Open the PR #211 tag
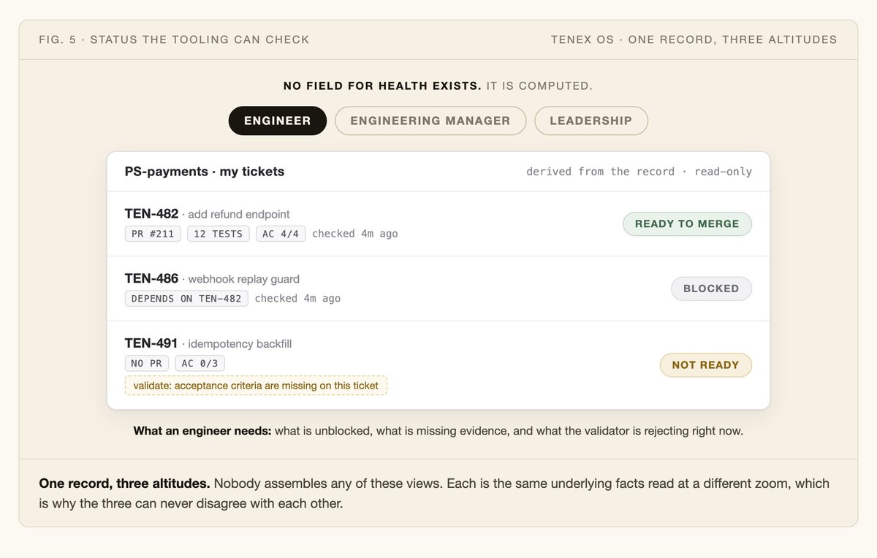This screenshot has width=877, height=558. pos(153,234)
